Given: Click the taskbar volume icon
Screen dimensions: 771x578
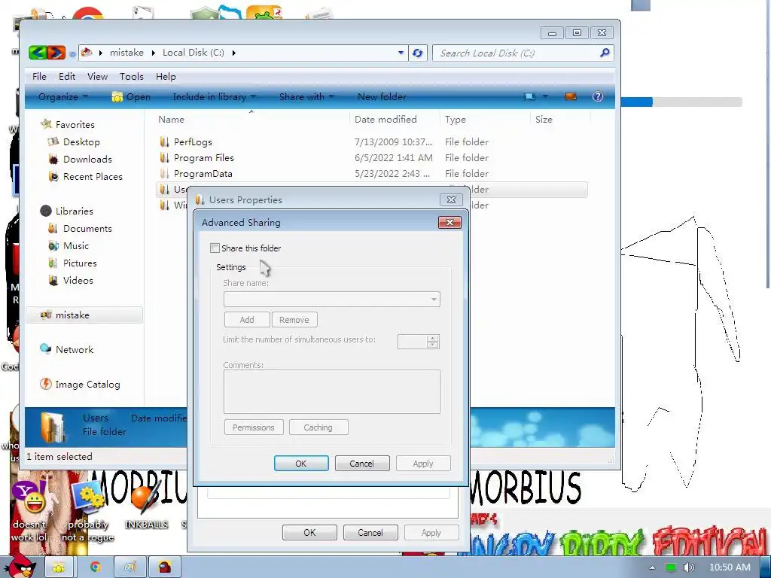Looking at the screenshot, I should (x=688, y=567).
